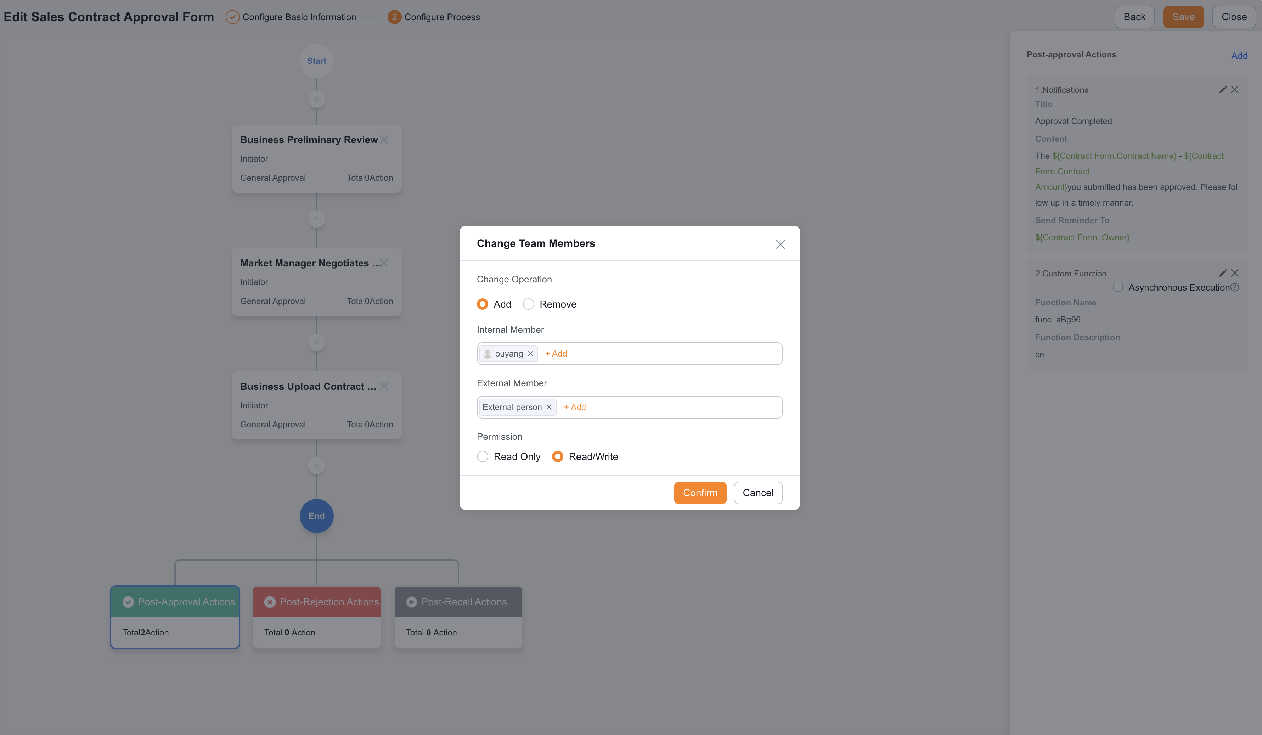Close the Change Team Members dialog

(x=780, y=245)
